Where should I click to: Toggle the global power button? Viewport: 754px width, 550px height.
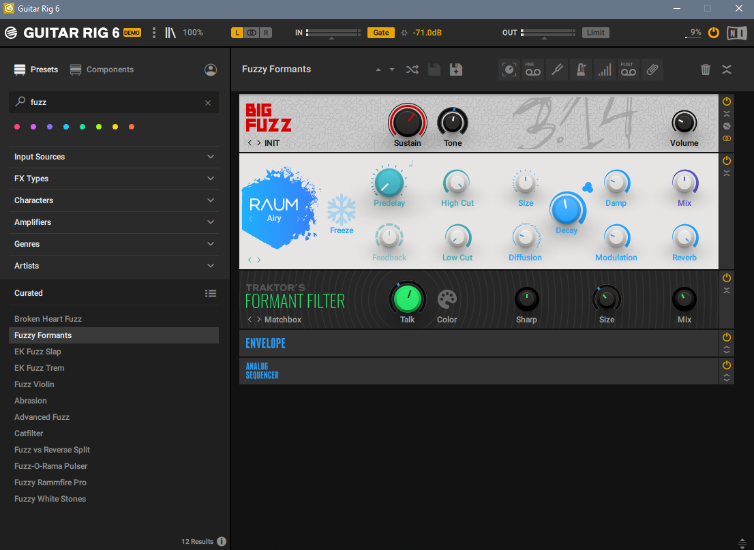pyautogui.click(x=714, y=33)
